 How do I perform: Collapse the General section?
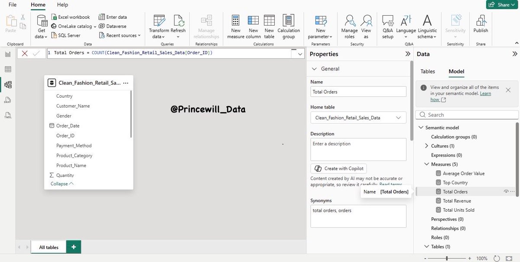[315, 69]
